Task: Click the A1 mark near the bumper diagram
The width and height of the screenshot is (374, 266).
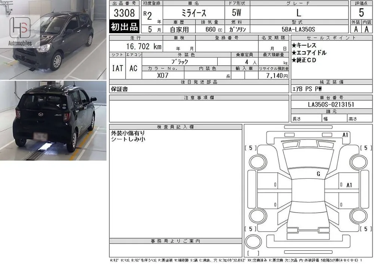Action: [345, 135]
